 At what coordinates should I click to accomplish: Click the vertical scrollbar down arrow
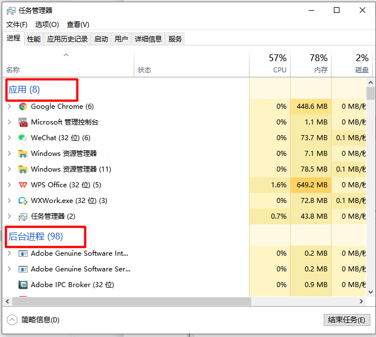click(370, 292)
